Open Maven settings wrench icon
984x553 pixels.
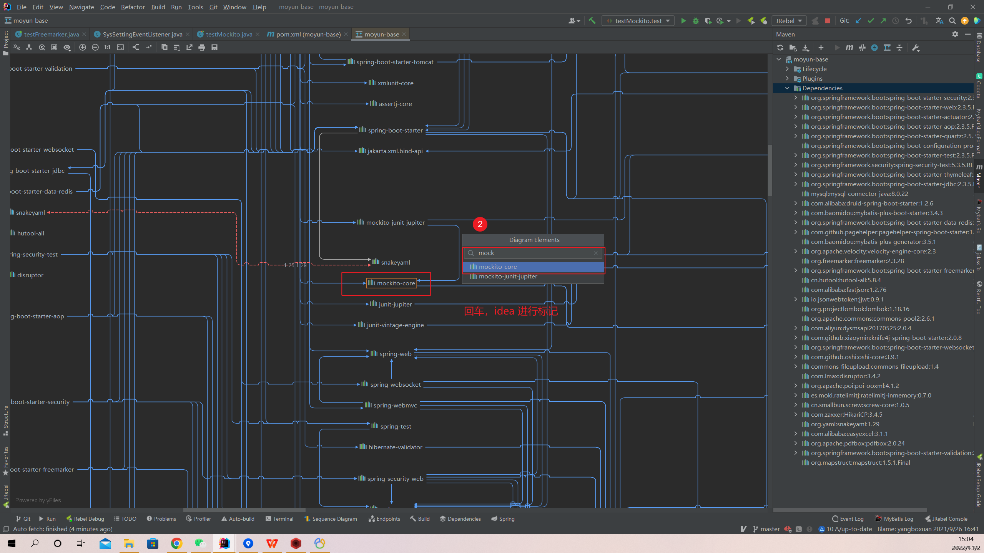click(915, 48)
